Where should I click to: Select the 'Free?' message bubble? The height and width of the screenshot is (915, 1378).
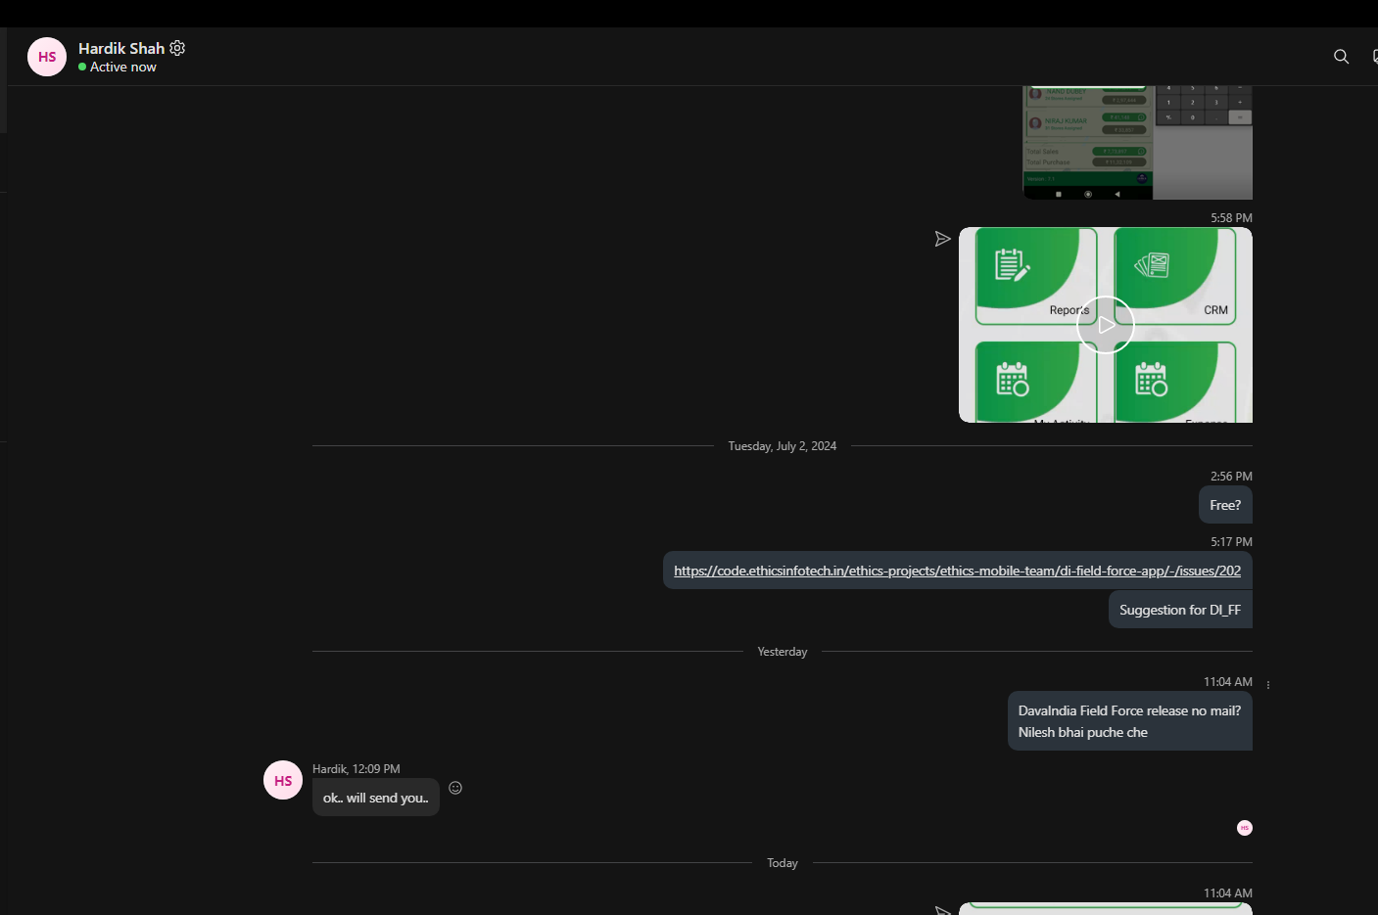1224,505
